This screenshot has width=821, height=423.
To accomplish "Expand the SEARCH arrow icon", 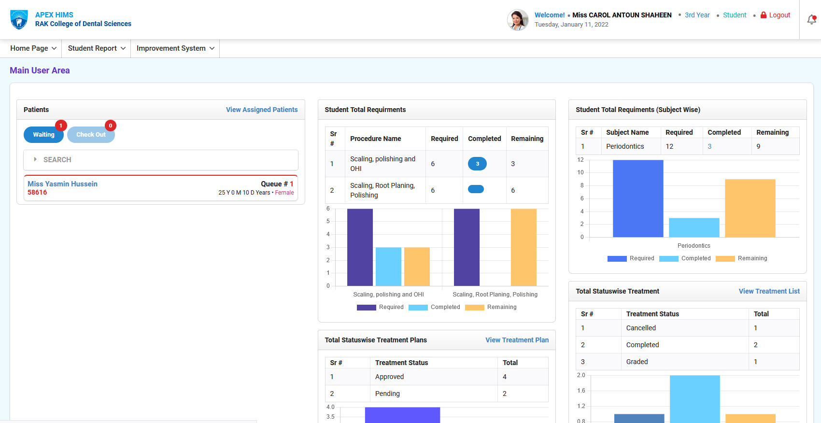I will click(35, 159).
